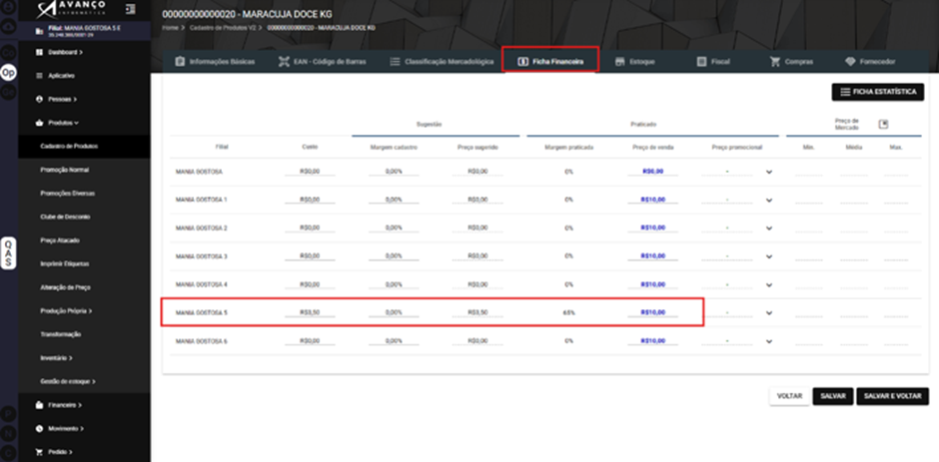Click Custo field for MANIA GOSTOSA 5

point(310,313)
